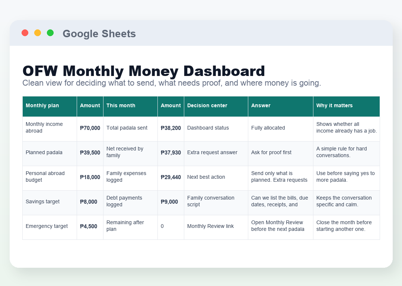Select 'Close the month before starting another one' cell
The width and height of the screenshot is (402, 286).
347,228
